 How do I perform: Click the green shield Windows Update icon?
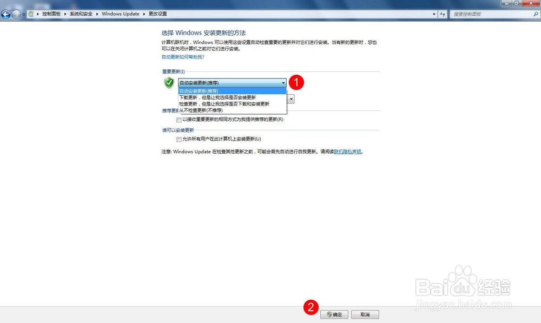click(x=168, y=83)
